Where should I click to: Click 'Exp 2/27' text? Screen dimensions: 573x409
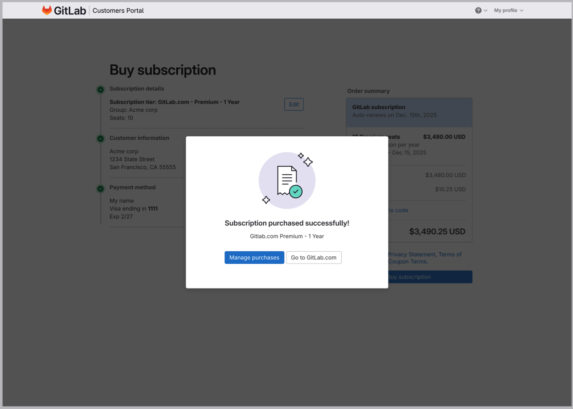[121, 216]
